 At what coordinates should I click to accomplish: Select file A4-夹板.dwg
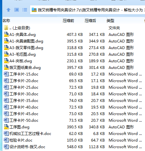[21, 61]
